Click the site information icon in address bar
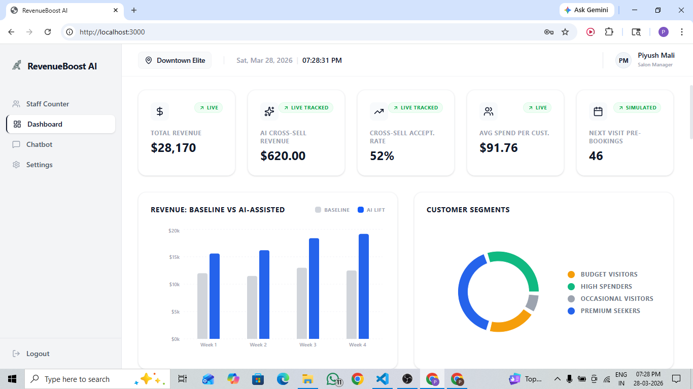 [70, 32]
